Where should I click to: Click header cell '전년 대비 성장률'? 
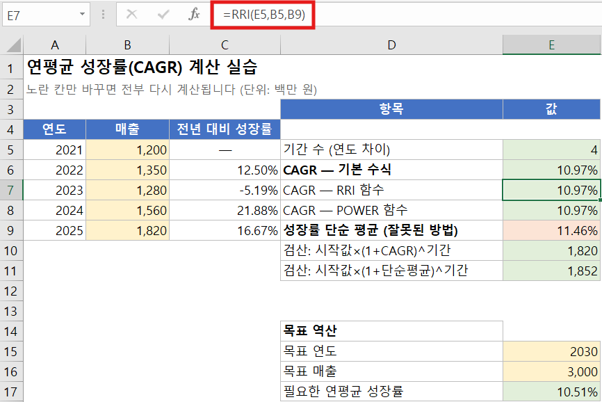pyautogui.click(x=225, y=129)
